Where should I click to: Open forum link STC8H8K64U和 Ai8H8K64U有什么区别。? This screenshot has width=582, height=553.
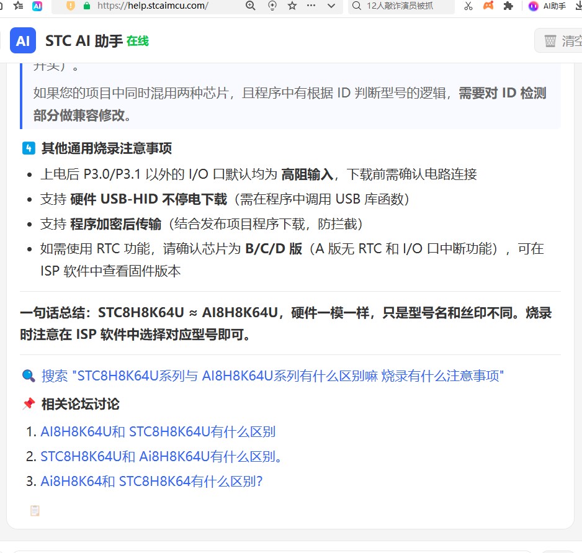[161, 456]
